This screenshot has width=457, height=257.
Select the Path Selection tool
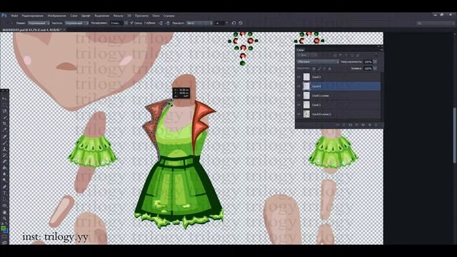(x=4, y=199)
